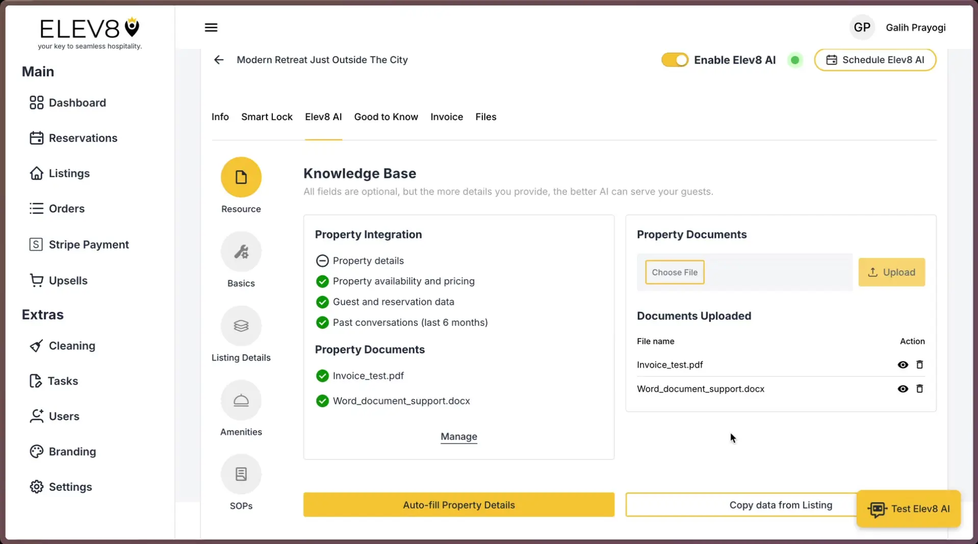Select the Basics knowledge base icon
Screen dimensions: 978x544
point(241,251)
